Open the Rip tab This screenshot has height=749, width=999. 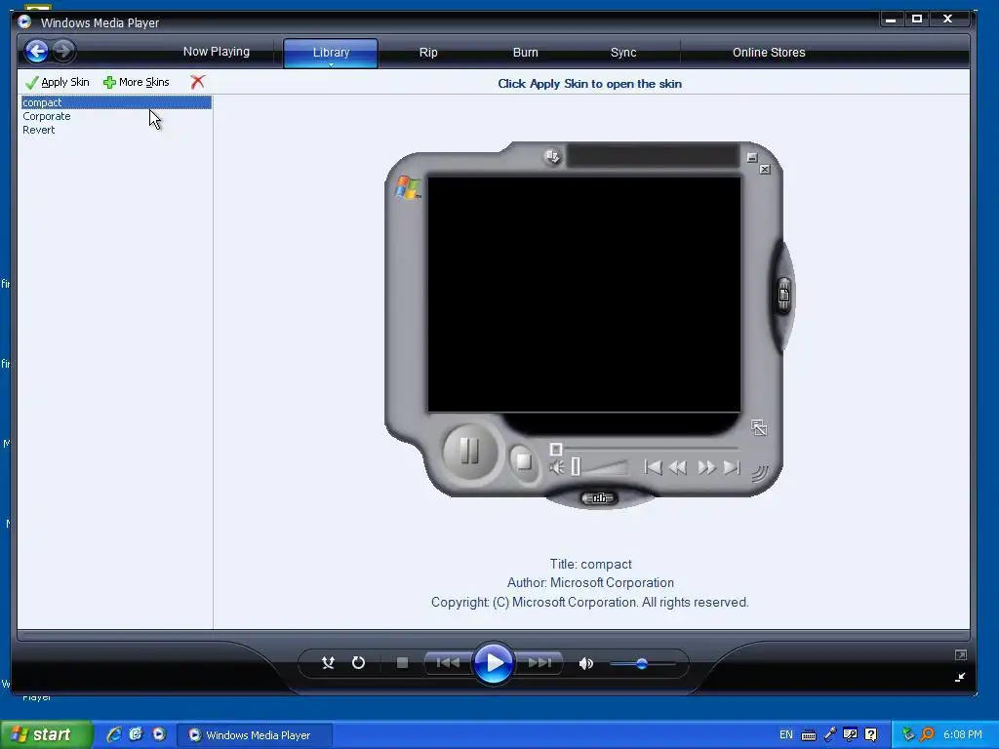click(428, 53)
